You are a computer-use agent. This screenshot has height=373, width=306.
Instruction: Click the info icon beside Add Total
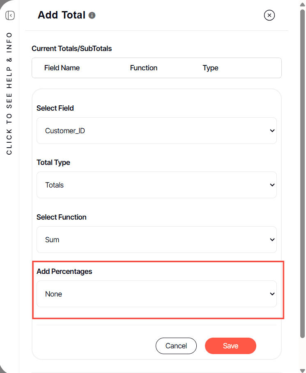tap(92, 16)
